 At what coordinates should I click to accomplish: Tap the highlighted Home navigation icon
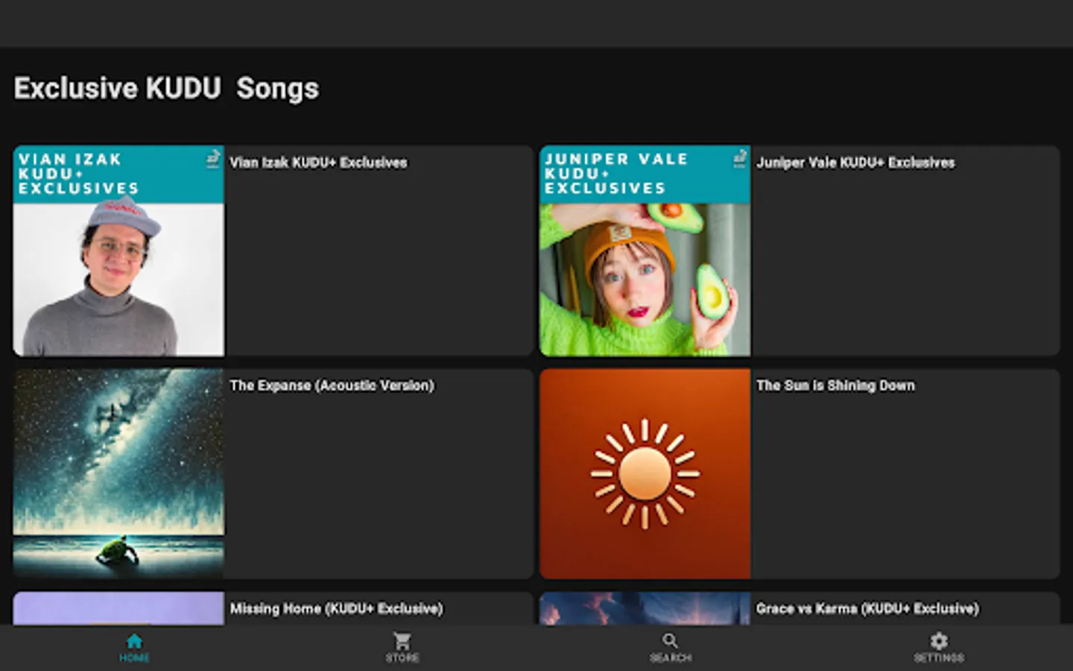134,640
